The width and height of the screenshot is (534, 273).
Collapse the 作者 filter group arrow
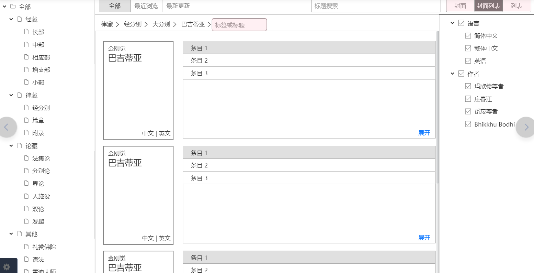pos(453,74)
